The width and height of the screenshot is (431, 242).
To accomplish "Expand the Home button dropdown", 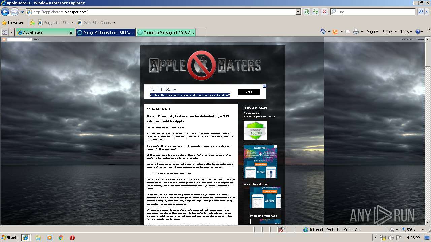I will pyautogui.click(x=329, y=32).
